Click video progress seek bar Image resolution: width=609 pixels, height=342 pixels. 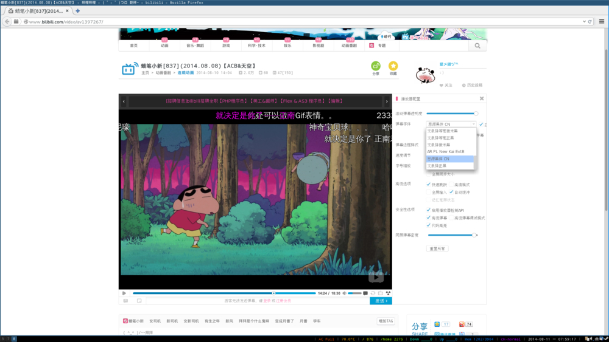tap(224, 293)
